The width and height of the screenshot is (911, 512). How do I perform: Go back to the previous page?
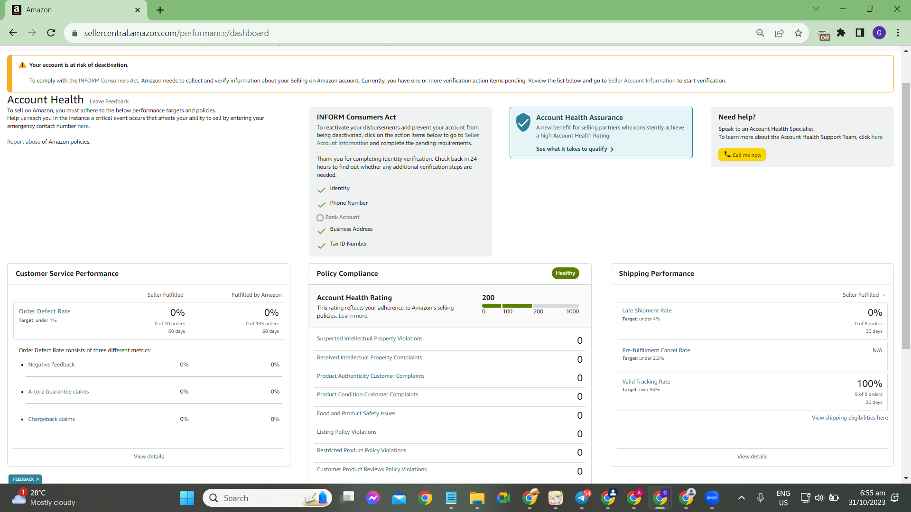[13, 33]
